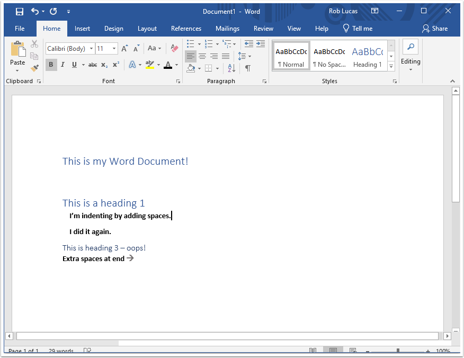Activate the Format Painter brush

click(x=34, y=68)
